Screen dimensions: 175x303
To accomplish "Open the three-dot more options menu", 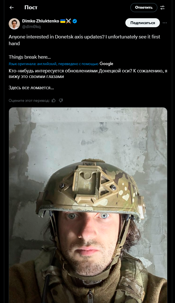I will pyautogui.click(x=165, y=23).
